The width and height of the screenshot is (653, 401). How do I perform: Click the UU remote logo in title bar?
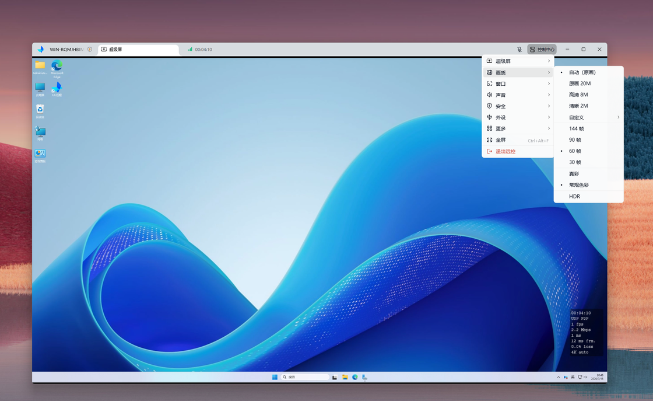click(x=40, y=49)
